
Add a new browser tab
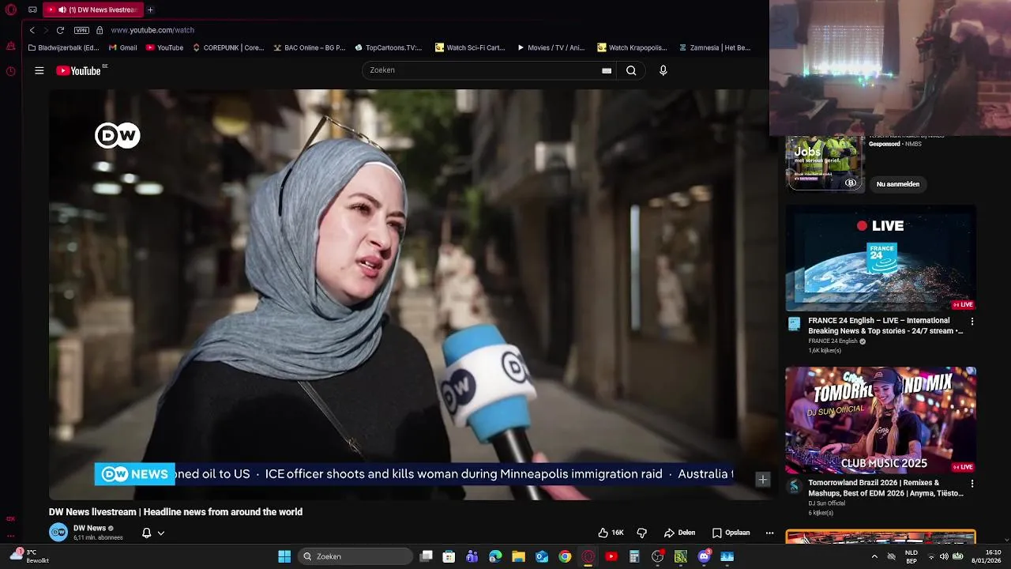(150, 10)
